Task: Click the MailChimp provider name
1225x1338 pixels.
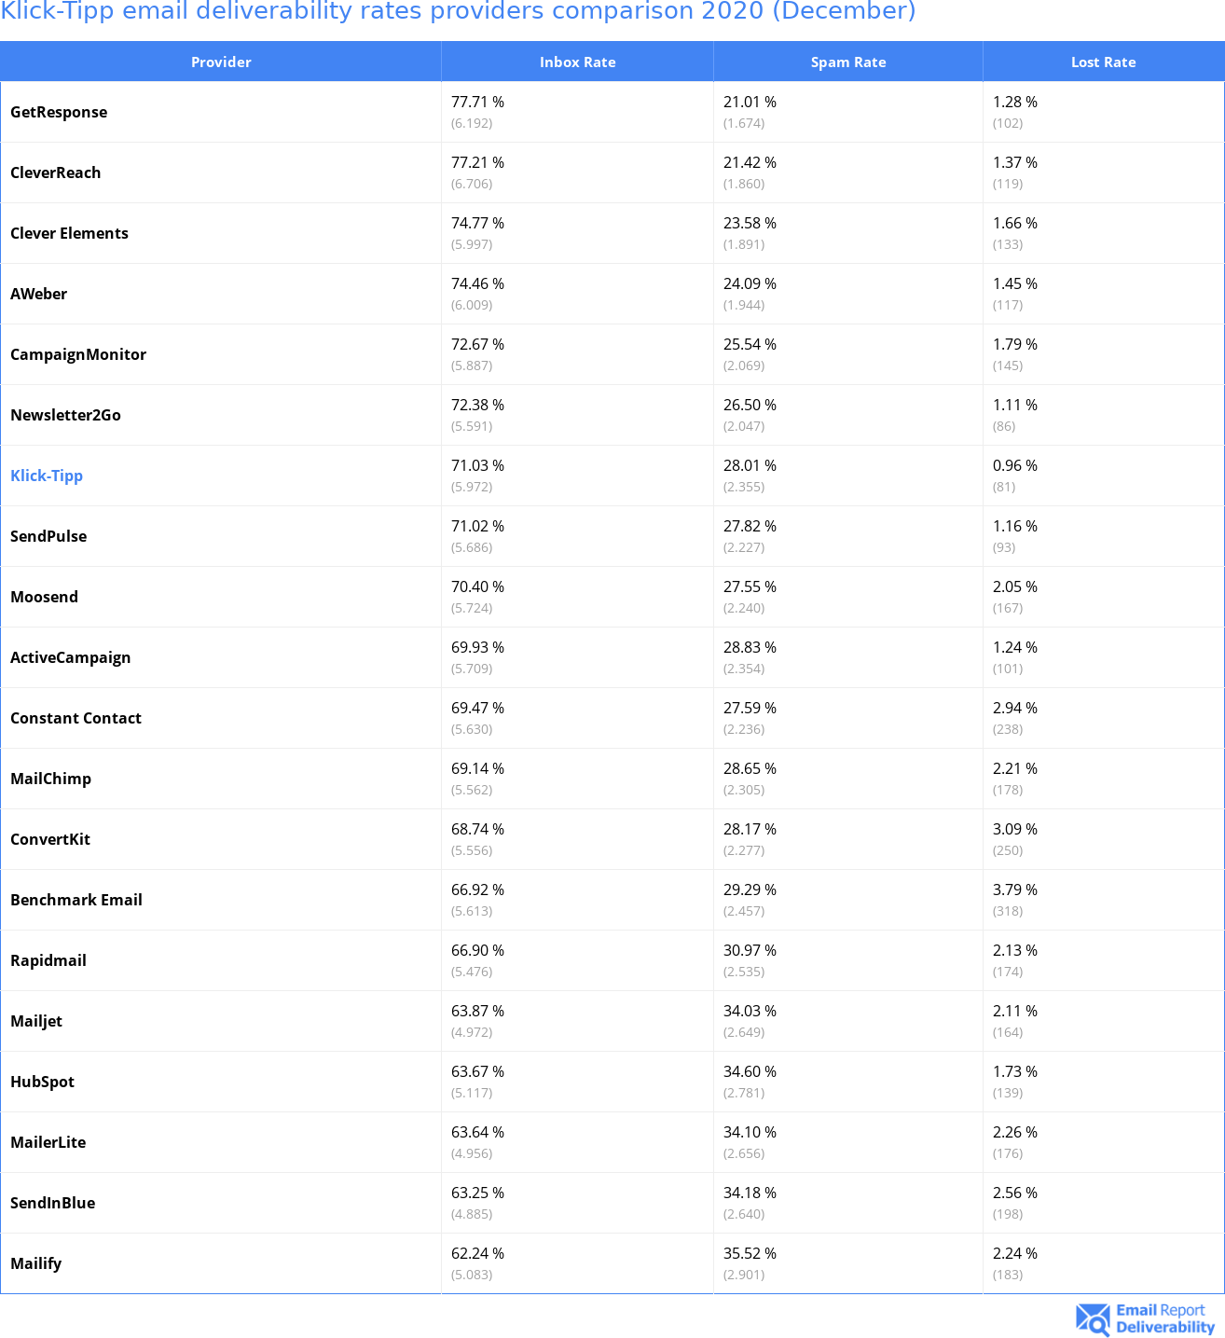Action: click(x=50, y=779)
